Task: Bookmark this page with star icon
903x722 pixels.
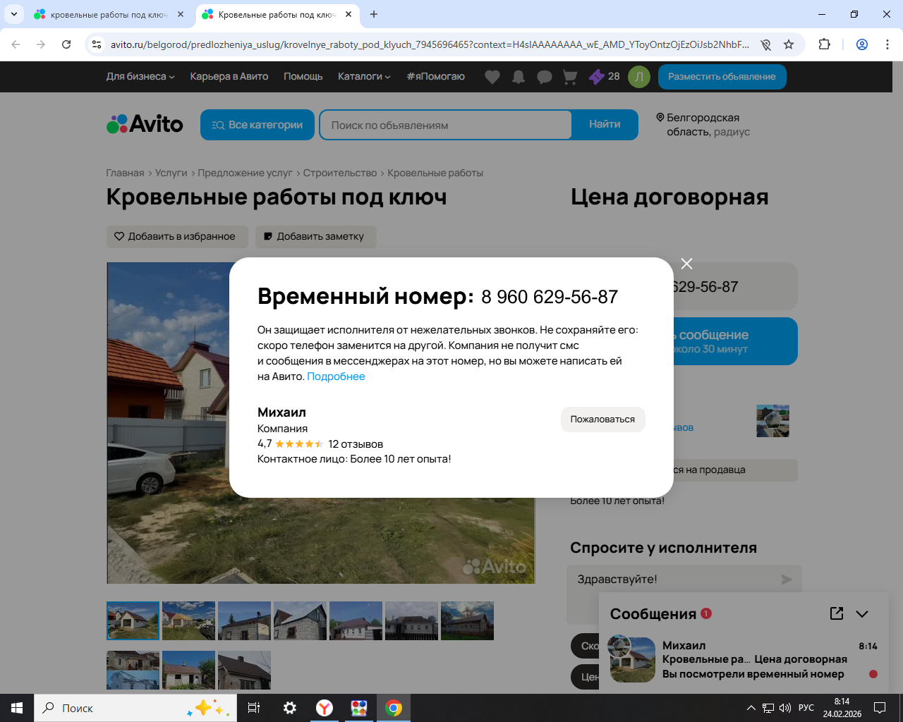Action: (789, 44)
